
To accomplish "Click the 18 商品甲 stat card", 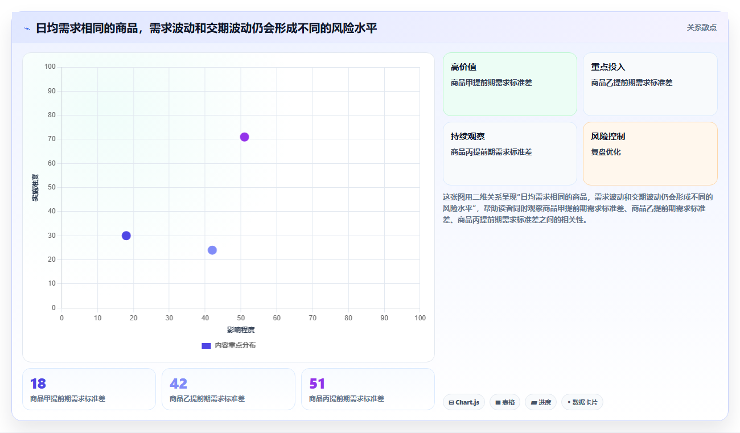I will [89, 389].
